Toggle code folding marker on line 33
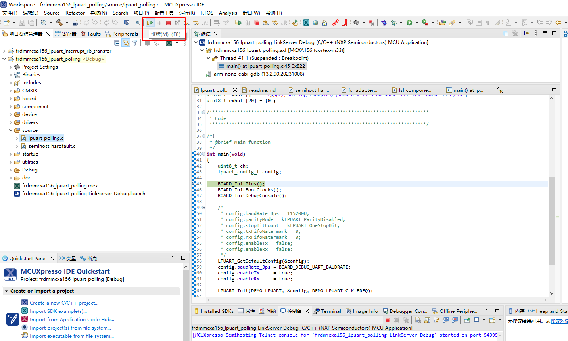This screenshot has width=568, height=341. [203, 112]
